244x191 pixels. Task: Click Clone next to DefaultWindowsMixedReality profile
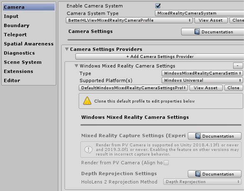point(234,88)
